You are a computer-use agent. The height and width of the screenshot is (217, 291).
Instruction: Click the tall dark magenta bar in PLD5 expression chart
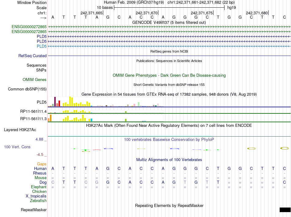pyautogui.click(x=55, y=101)
